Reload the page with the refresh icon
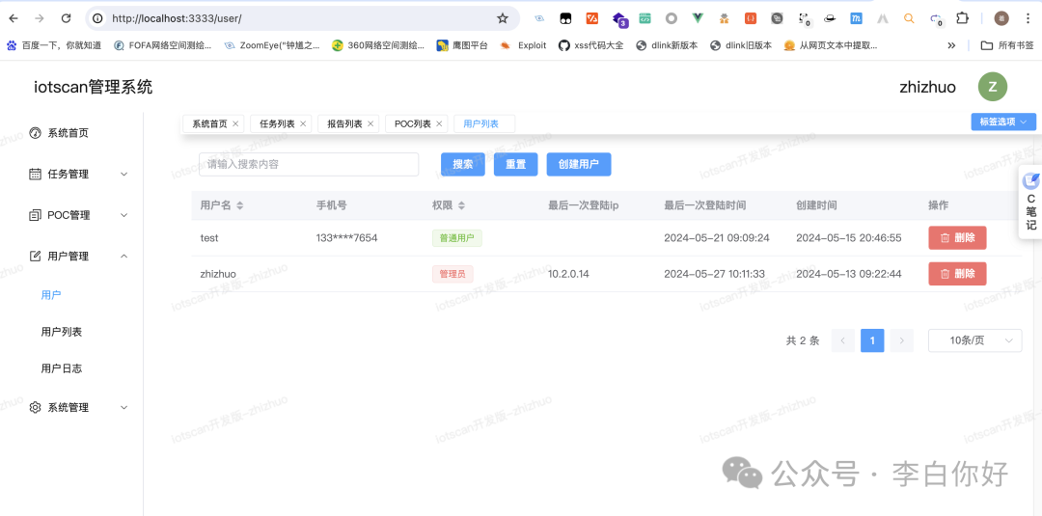 [x=66, y=18]
